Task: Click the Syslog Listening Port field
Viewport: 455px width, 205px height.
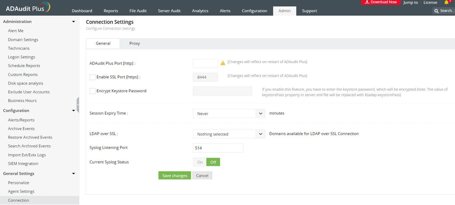Action: tap(218, 148)
